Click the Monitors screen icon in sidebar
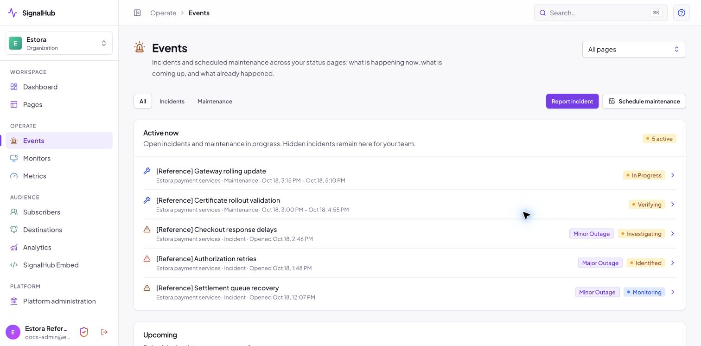 point(14,158)
